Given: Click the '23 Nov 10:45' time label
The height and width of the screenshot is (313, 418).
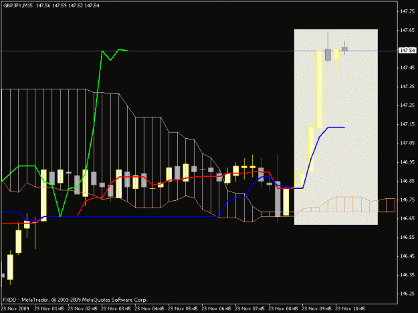Looking at the screenshot, I should (x=350, y=309).
